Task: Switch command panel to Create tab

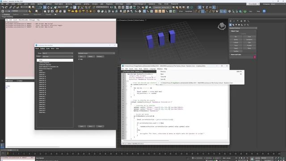Action: (231, 21)
